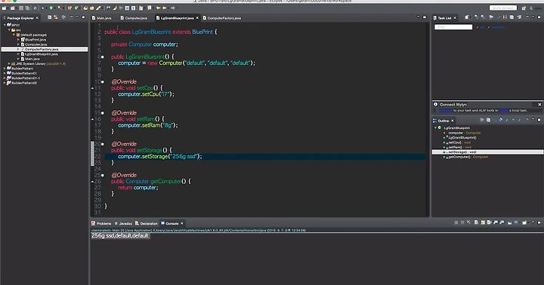The image size is (544, 285).
Task: Open the Javadoc tab
Action: pyautogui.click(x=123, y=223)
